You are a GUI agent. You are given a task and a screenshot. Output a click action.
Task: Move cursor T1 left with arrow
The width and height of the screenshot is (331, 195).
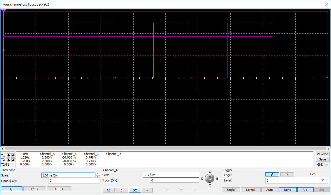(x=9, y=155)
